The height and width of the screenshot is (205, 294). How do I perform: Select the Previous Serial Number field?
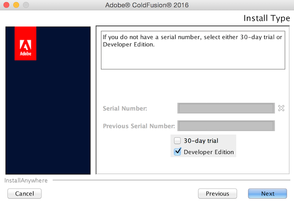(226, 126)
